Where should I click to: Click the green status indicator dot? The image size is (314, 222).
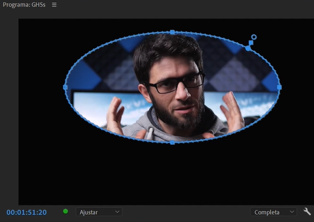pyautogui.click(x=65, y=212)
